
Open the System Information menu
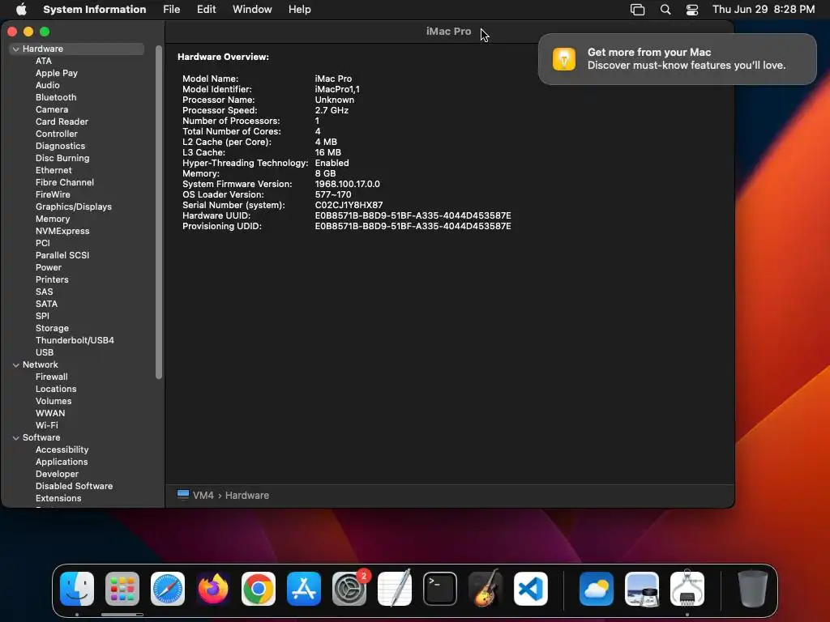tap(94, 9)
